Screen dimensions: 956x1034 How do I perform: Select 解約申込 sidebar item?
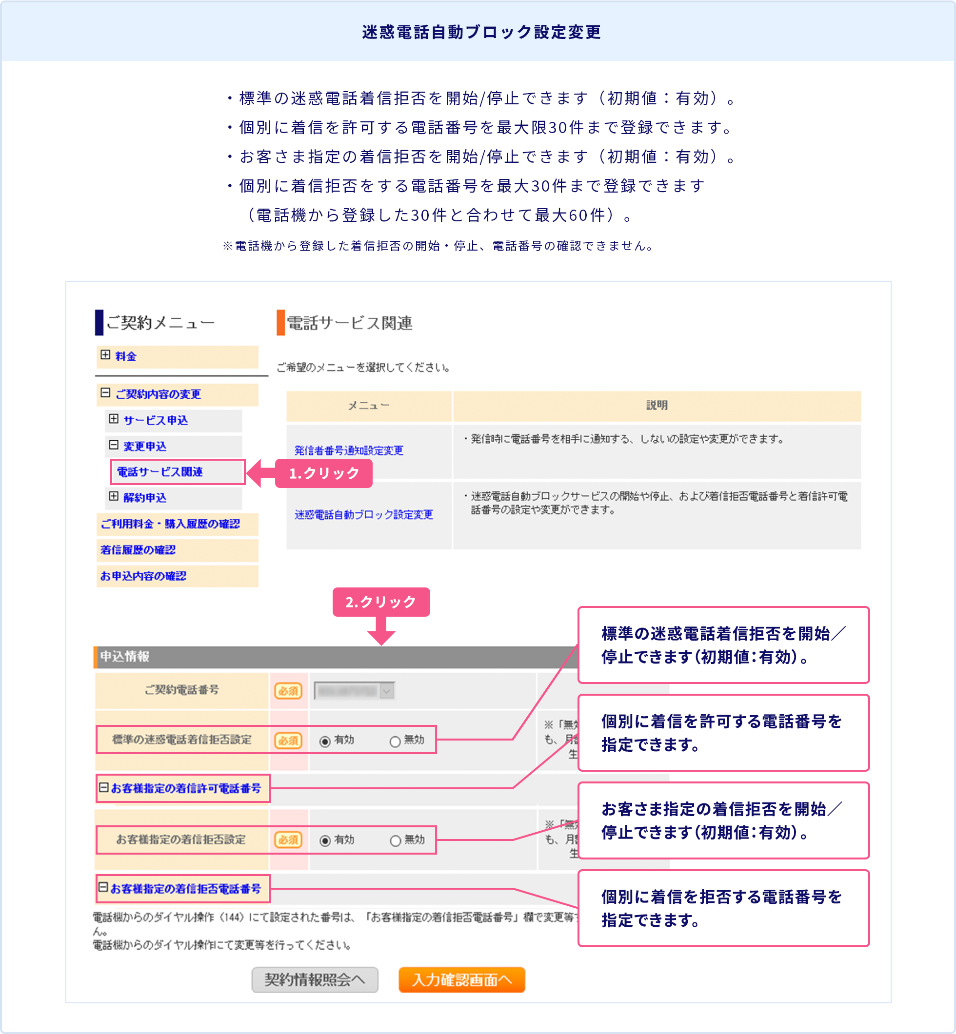click(x=145, y=497)
